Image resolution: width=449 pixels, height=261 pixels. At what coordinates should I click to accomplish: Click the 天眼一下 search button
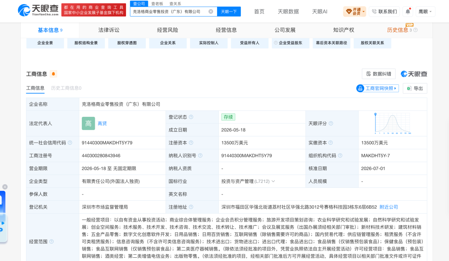[x=229, y=12]
